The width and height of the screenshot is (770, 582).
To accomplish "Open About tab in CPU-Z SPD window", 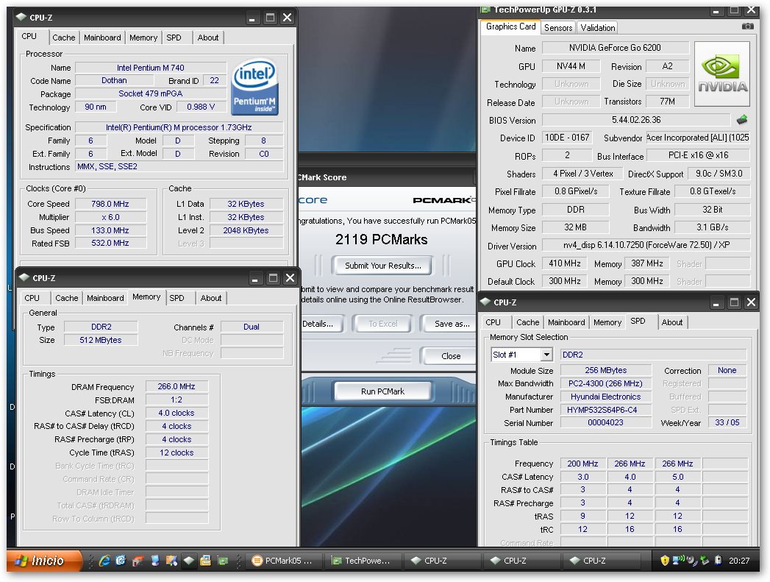I will click(671, 323).
